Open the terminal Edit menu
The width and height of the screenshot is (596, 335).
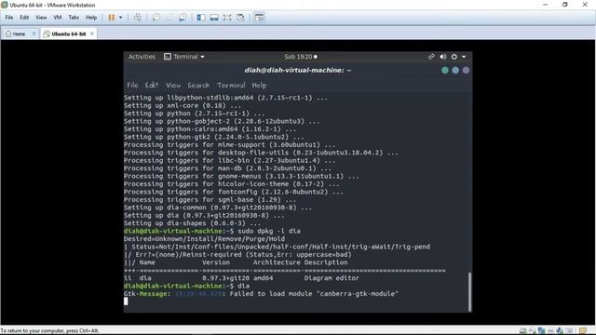(x=151, y=86)
